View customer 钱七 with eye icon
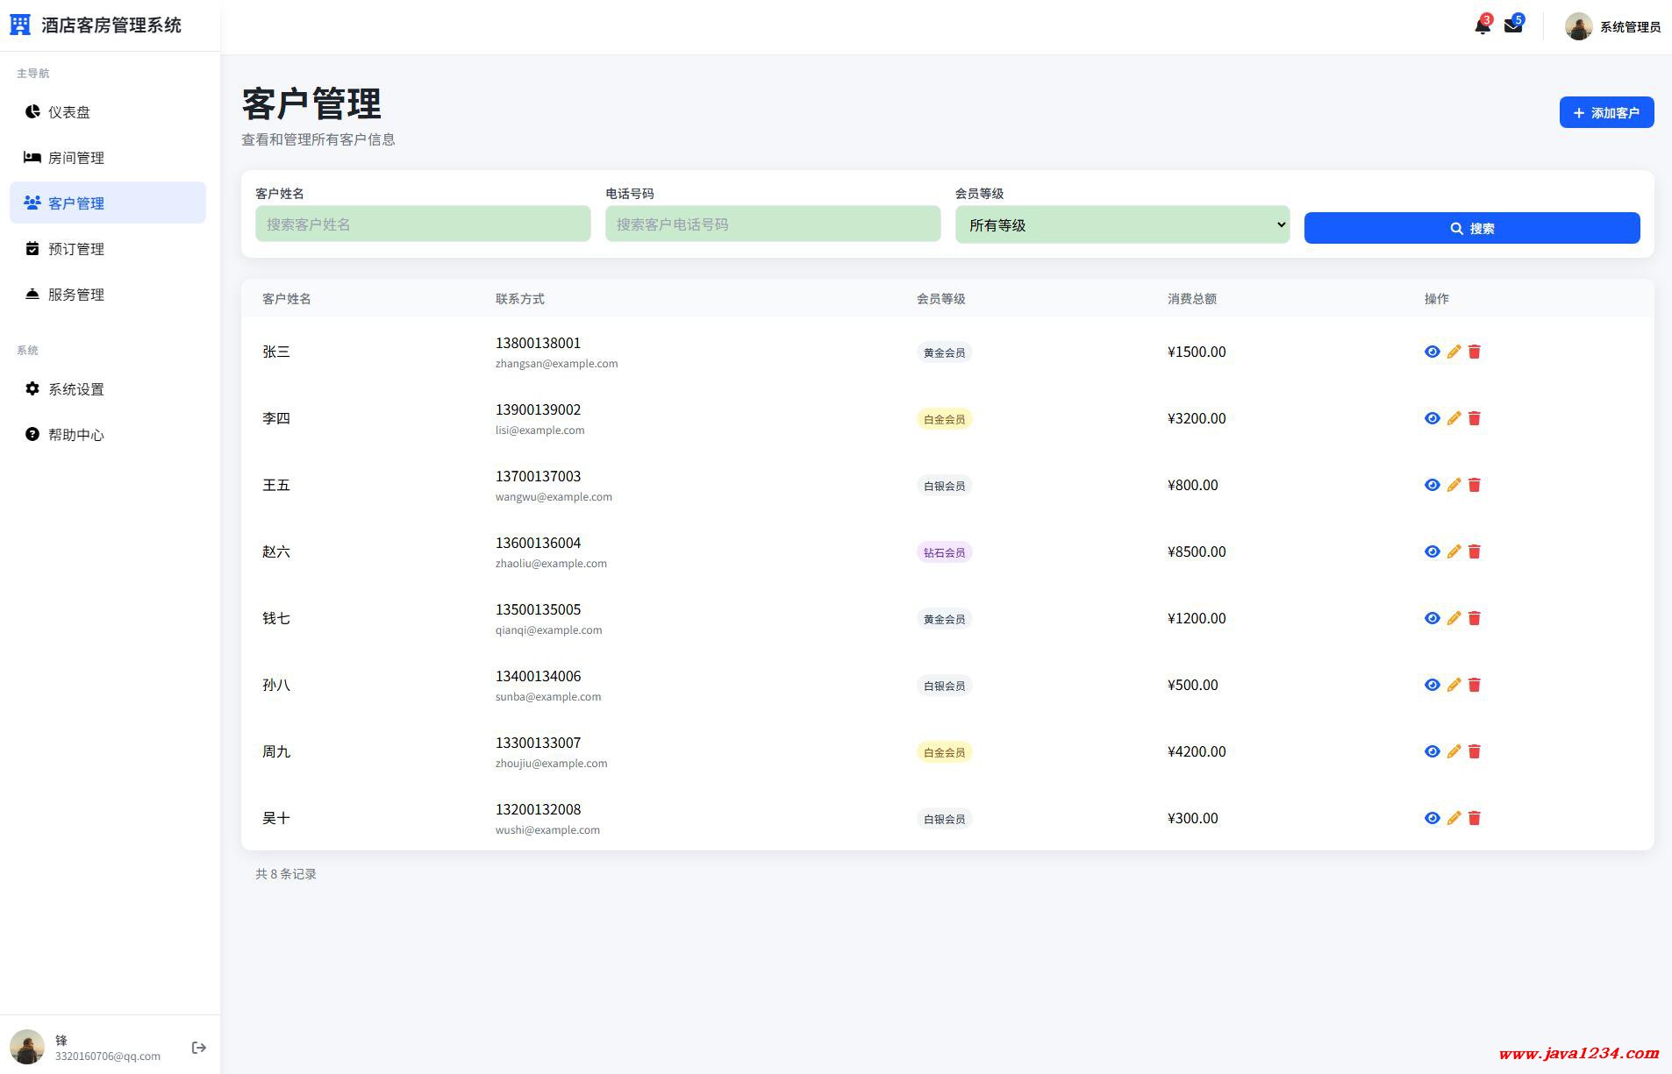Screen dimensions: 1672x1074 click(x=1432, y=618)
